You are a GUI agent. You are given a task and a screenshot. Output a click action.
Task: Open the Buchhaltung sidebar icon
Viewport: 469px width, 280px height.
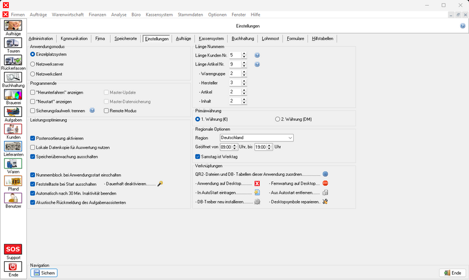[13, 77]
